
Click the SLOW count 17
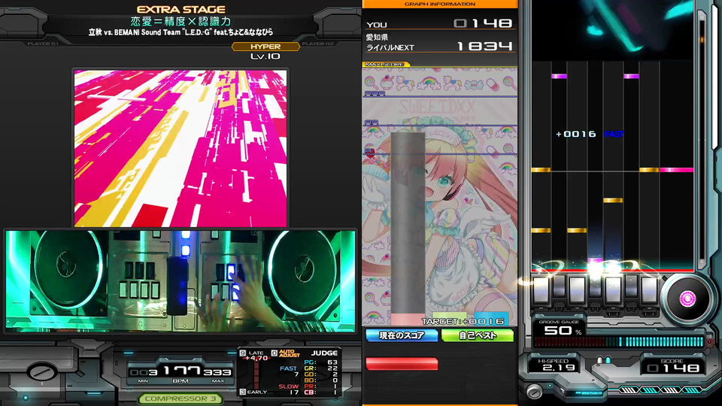[294, 392]
